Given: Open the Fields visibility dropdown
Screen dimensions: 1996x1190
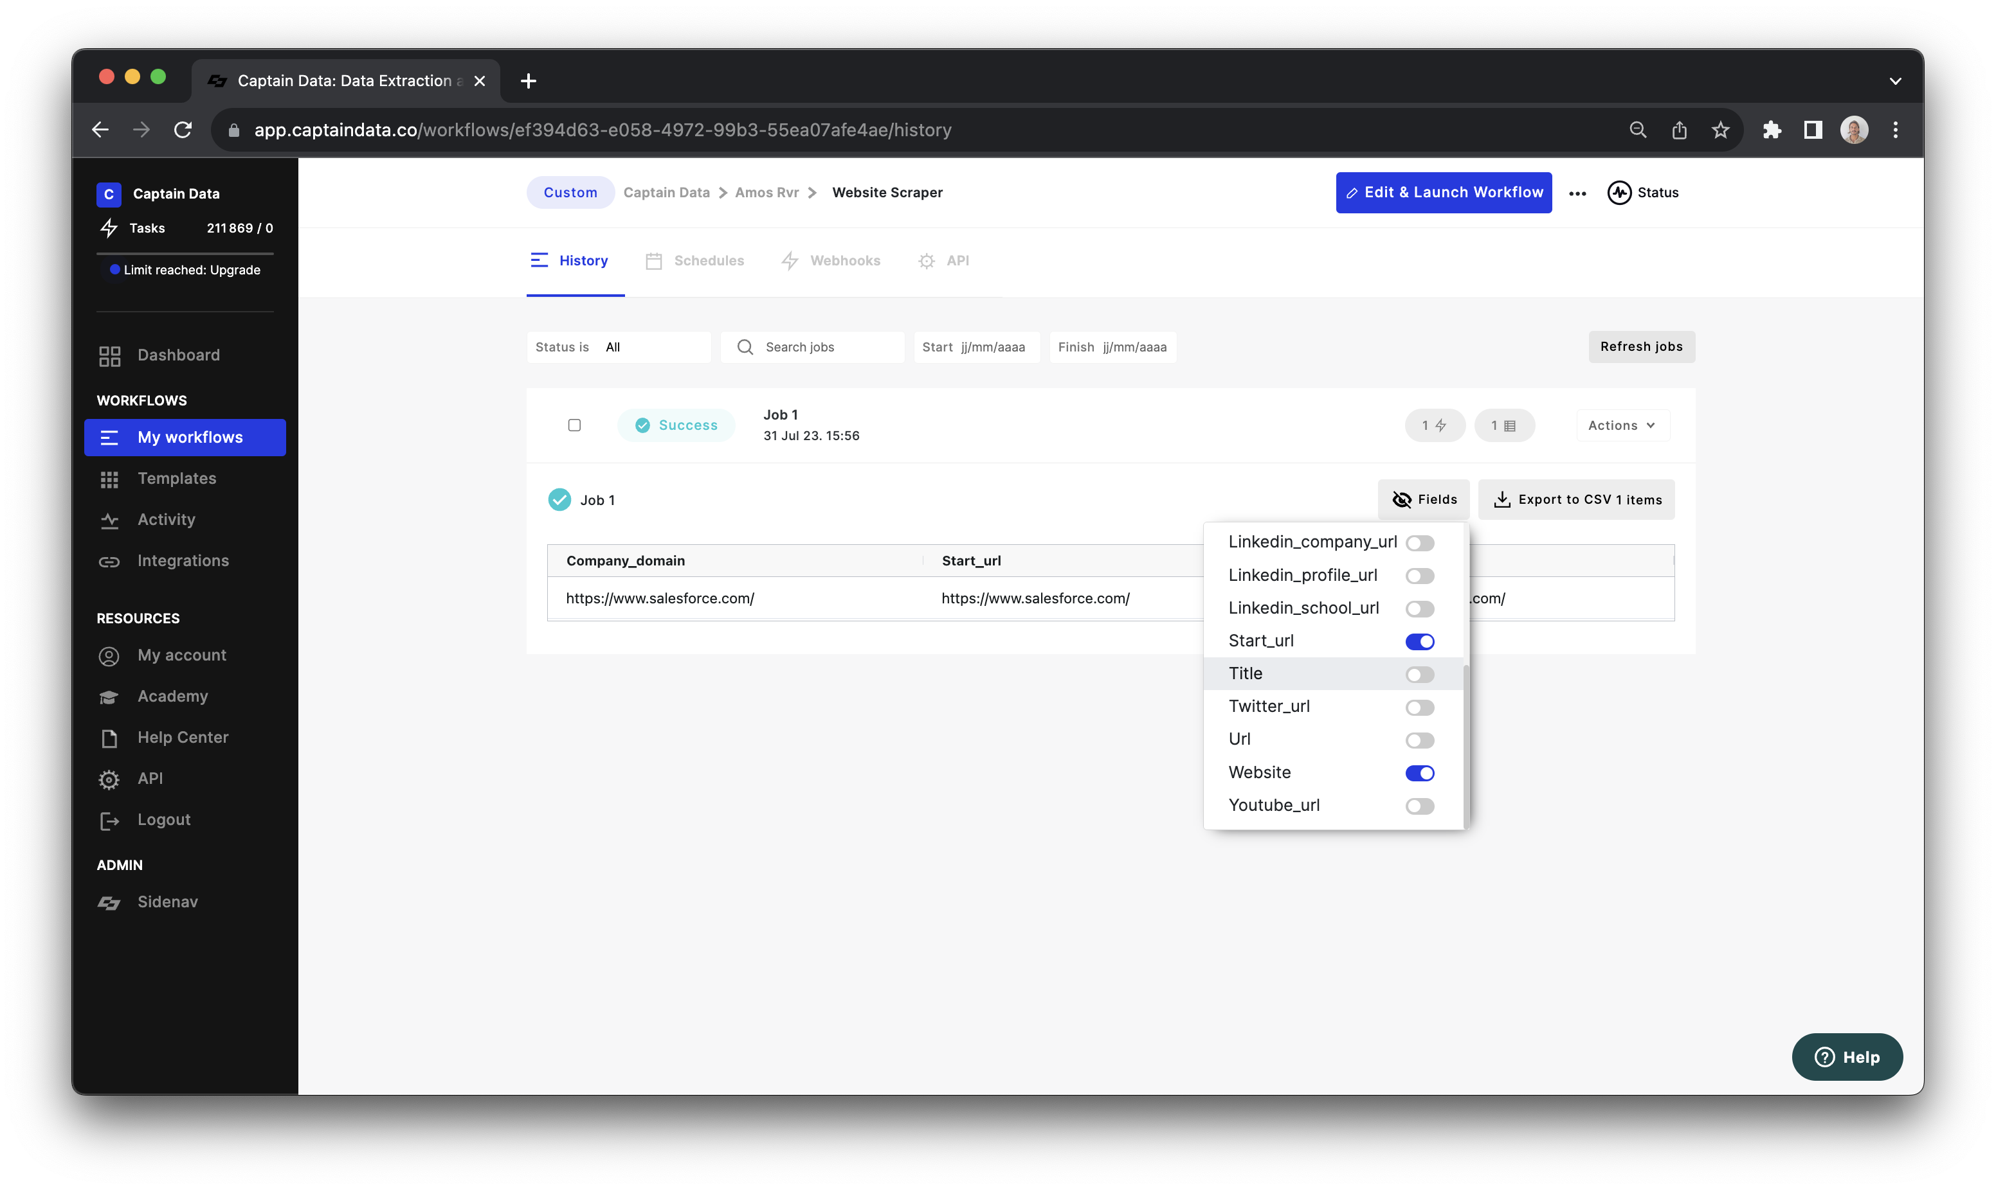Looking at the screenshot, I should tap(1423, 499).
